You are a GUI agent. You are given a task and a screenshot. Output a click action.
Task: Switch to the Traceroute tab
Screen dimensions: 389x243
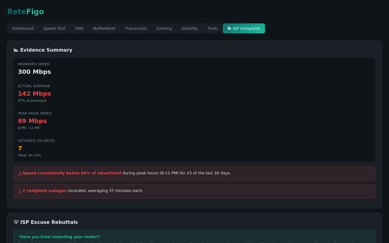pos(136,28)
